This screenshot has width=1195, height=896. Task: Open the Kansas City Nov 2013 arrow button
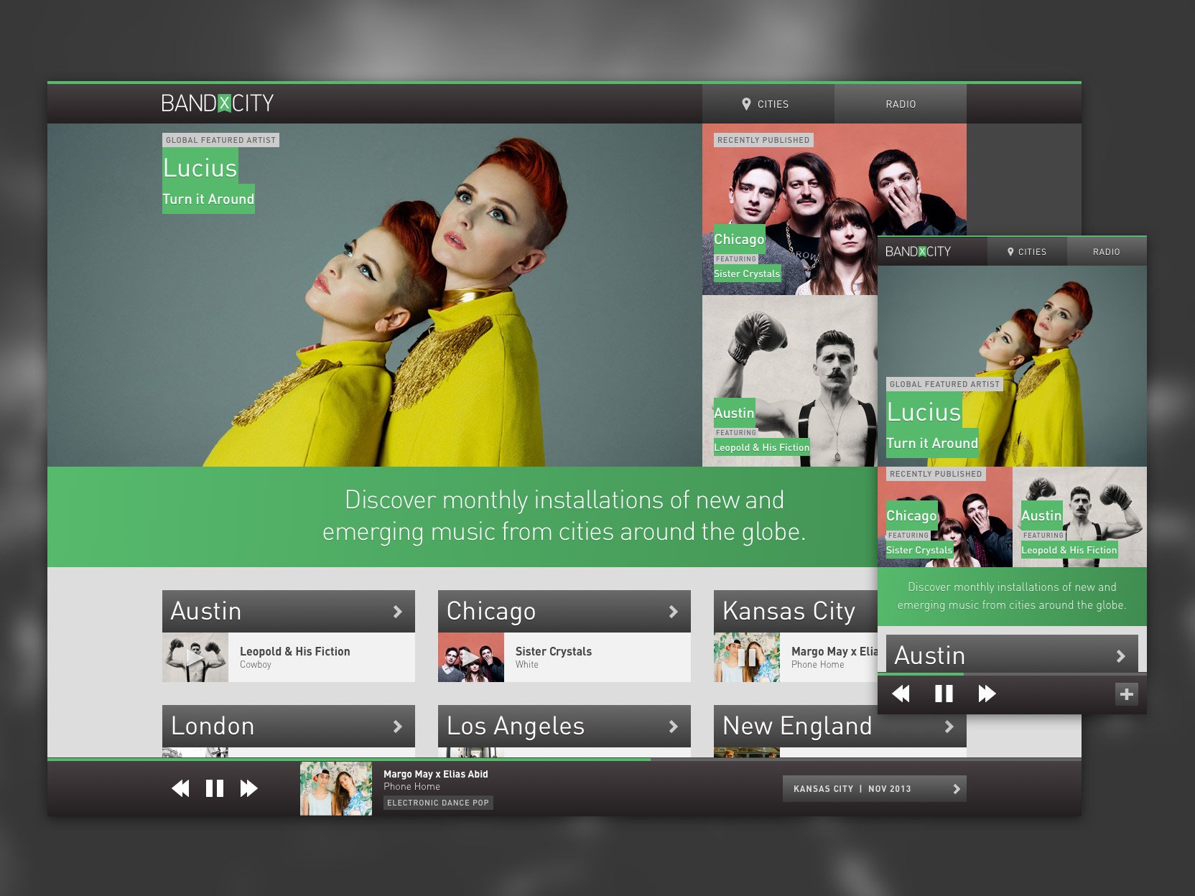875,788
